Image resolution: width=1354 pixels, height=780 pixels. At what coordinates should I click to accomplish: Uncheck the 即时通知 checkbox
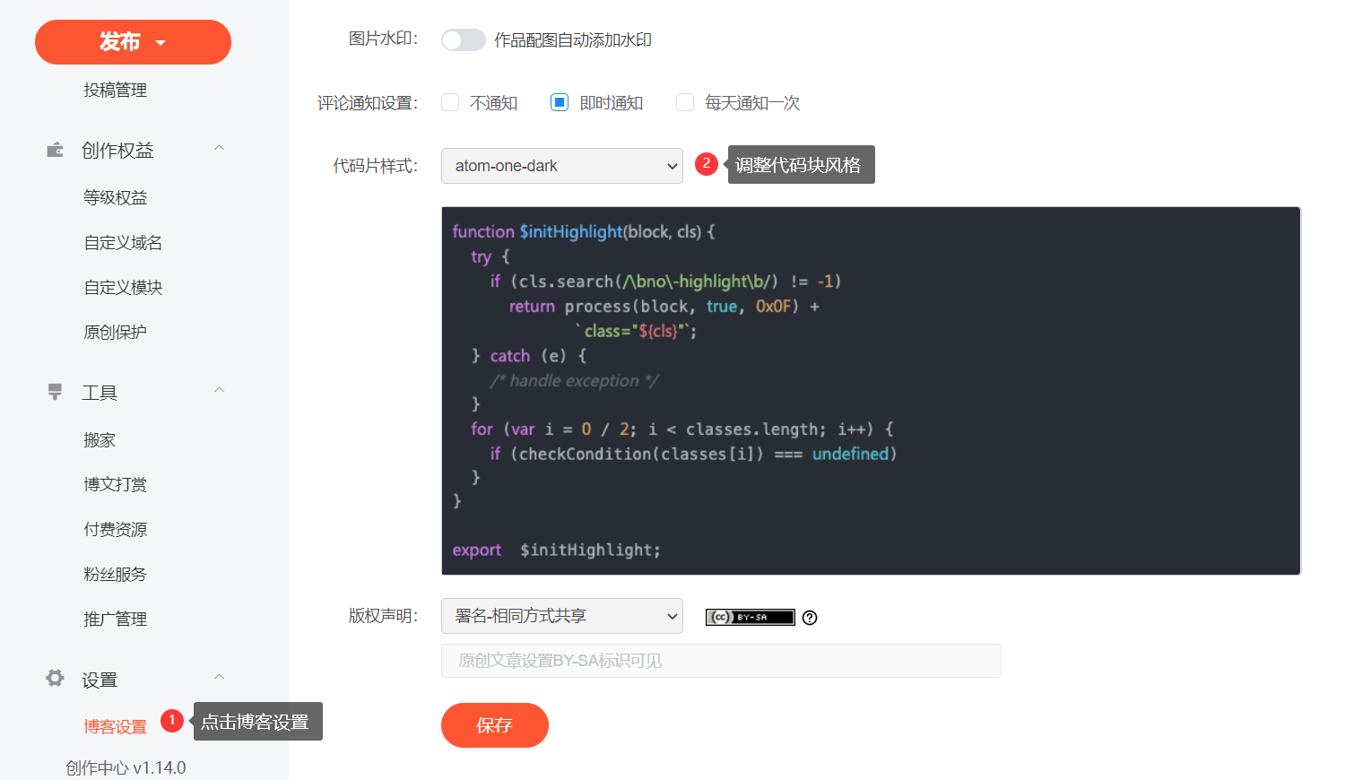tap(560, 102)
